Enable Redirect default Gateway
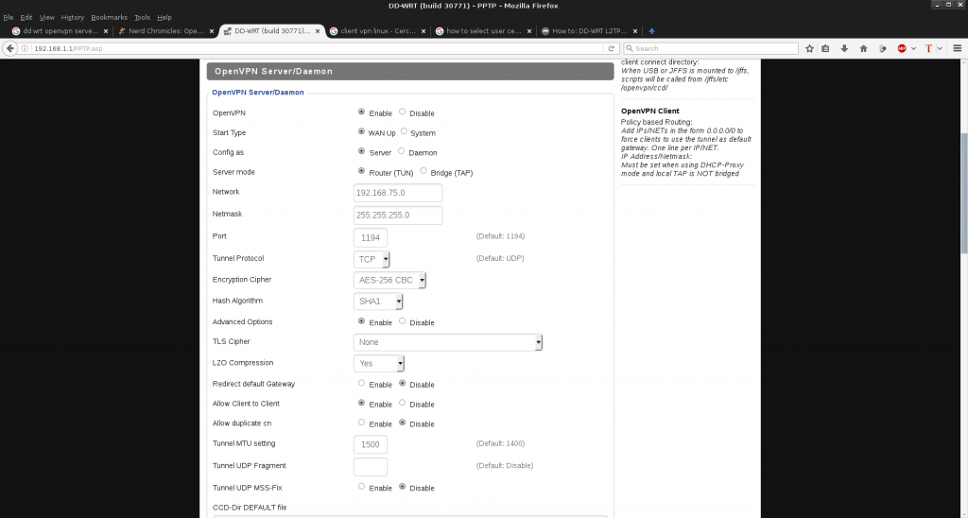Screen dimensions: 968x518 (362, 384)
